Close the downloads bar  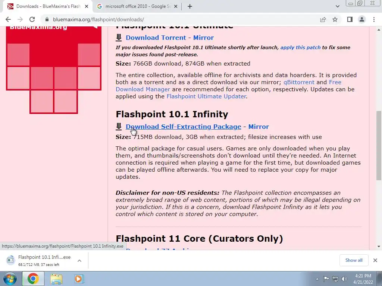pos(375,260)
